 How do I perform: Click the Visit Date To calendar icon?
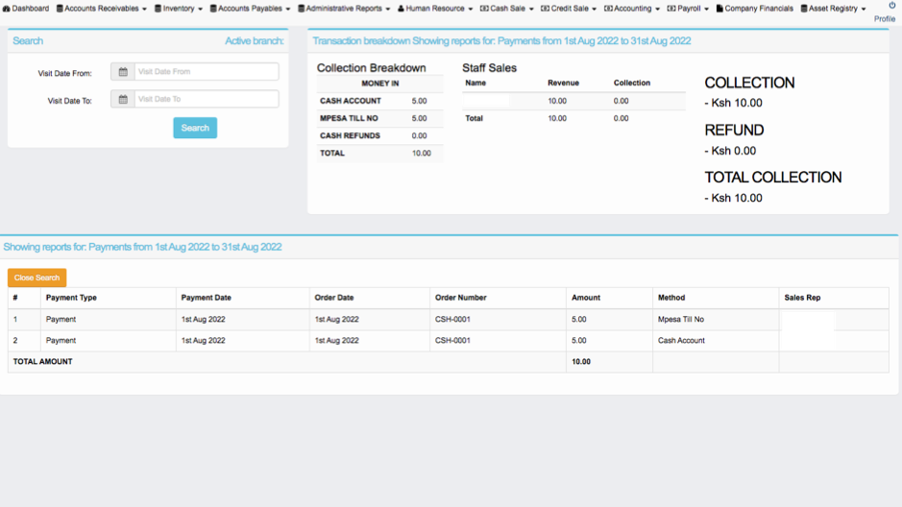point(123,99)
